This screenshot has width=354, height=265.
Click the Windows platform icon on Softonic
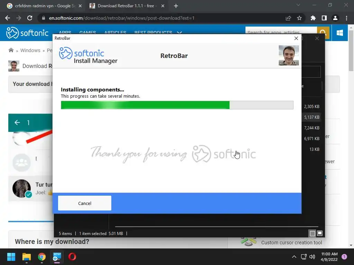(340, 33)
